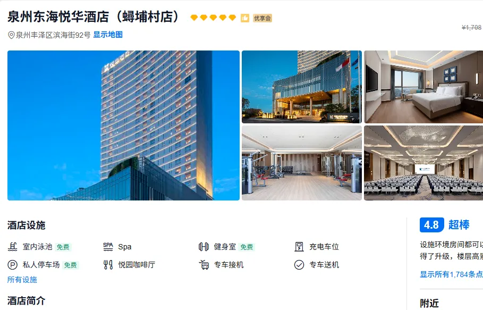Open the 显示地图 map link
The height and width of the screenshot is (310, 483).
(108, 35)
